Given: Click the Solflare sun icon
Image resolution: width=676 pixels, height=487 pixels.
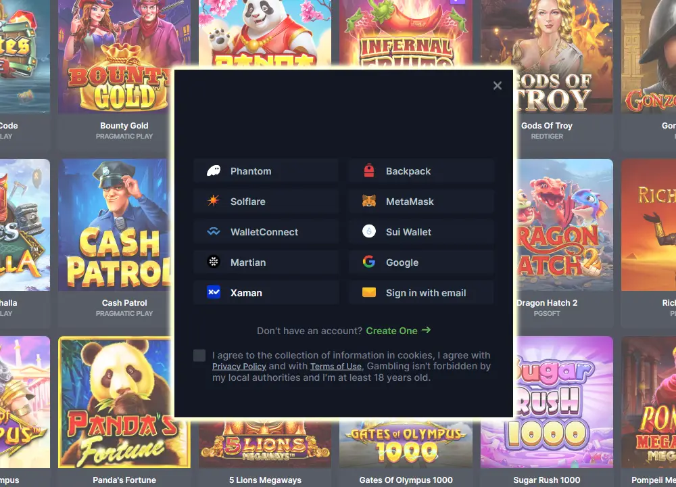Looking at the screenshot, I should click(x=214, y=201).
